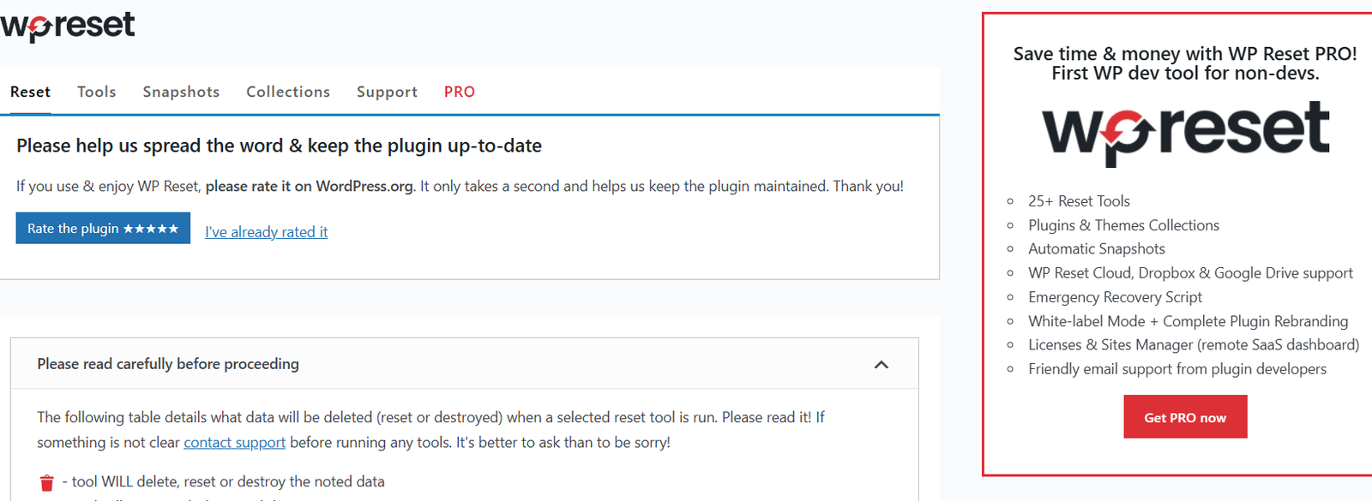Collapse the "Please read carefully before proceeding" panel
The image size is (1372, 501).
[881, 364]
